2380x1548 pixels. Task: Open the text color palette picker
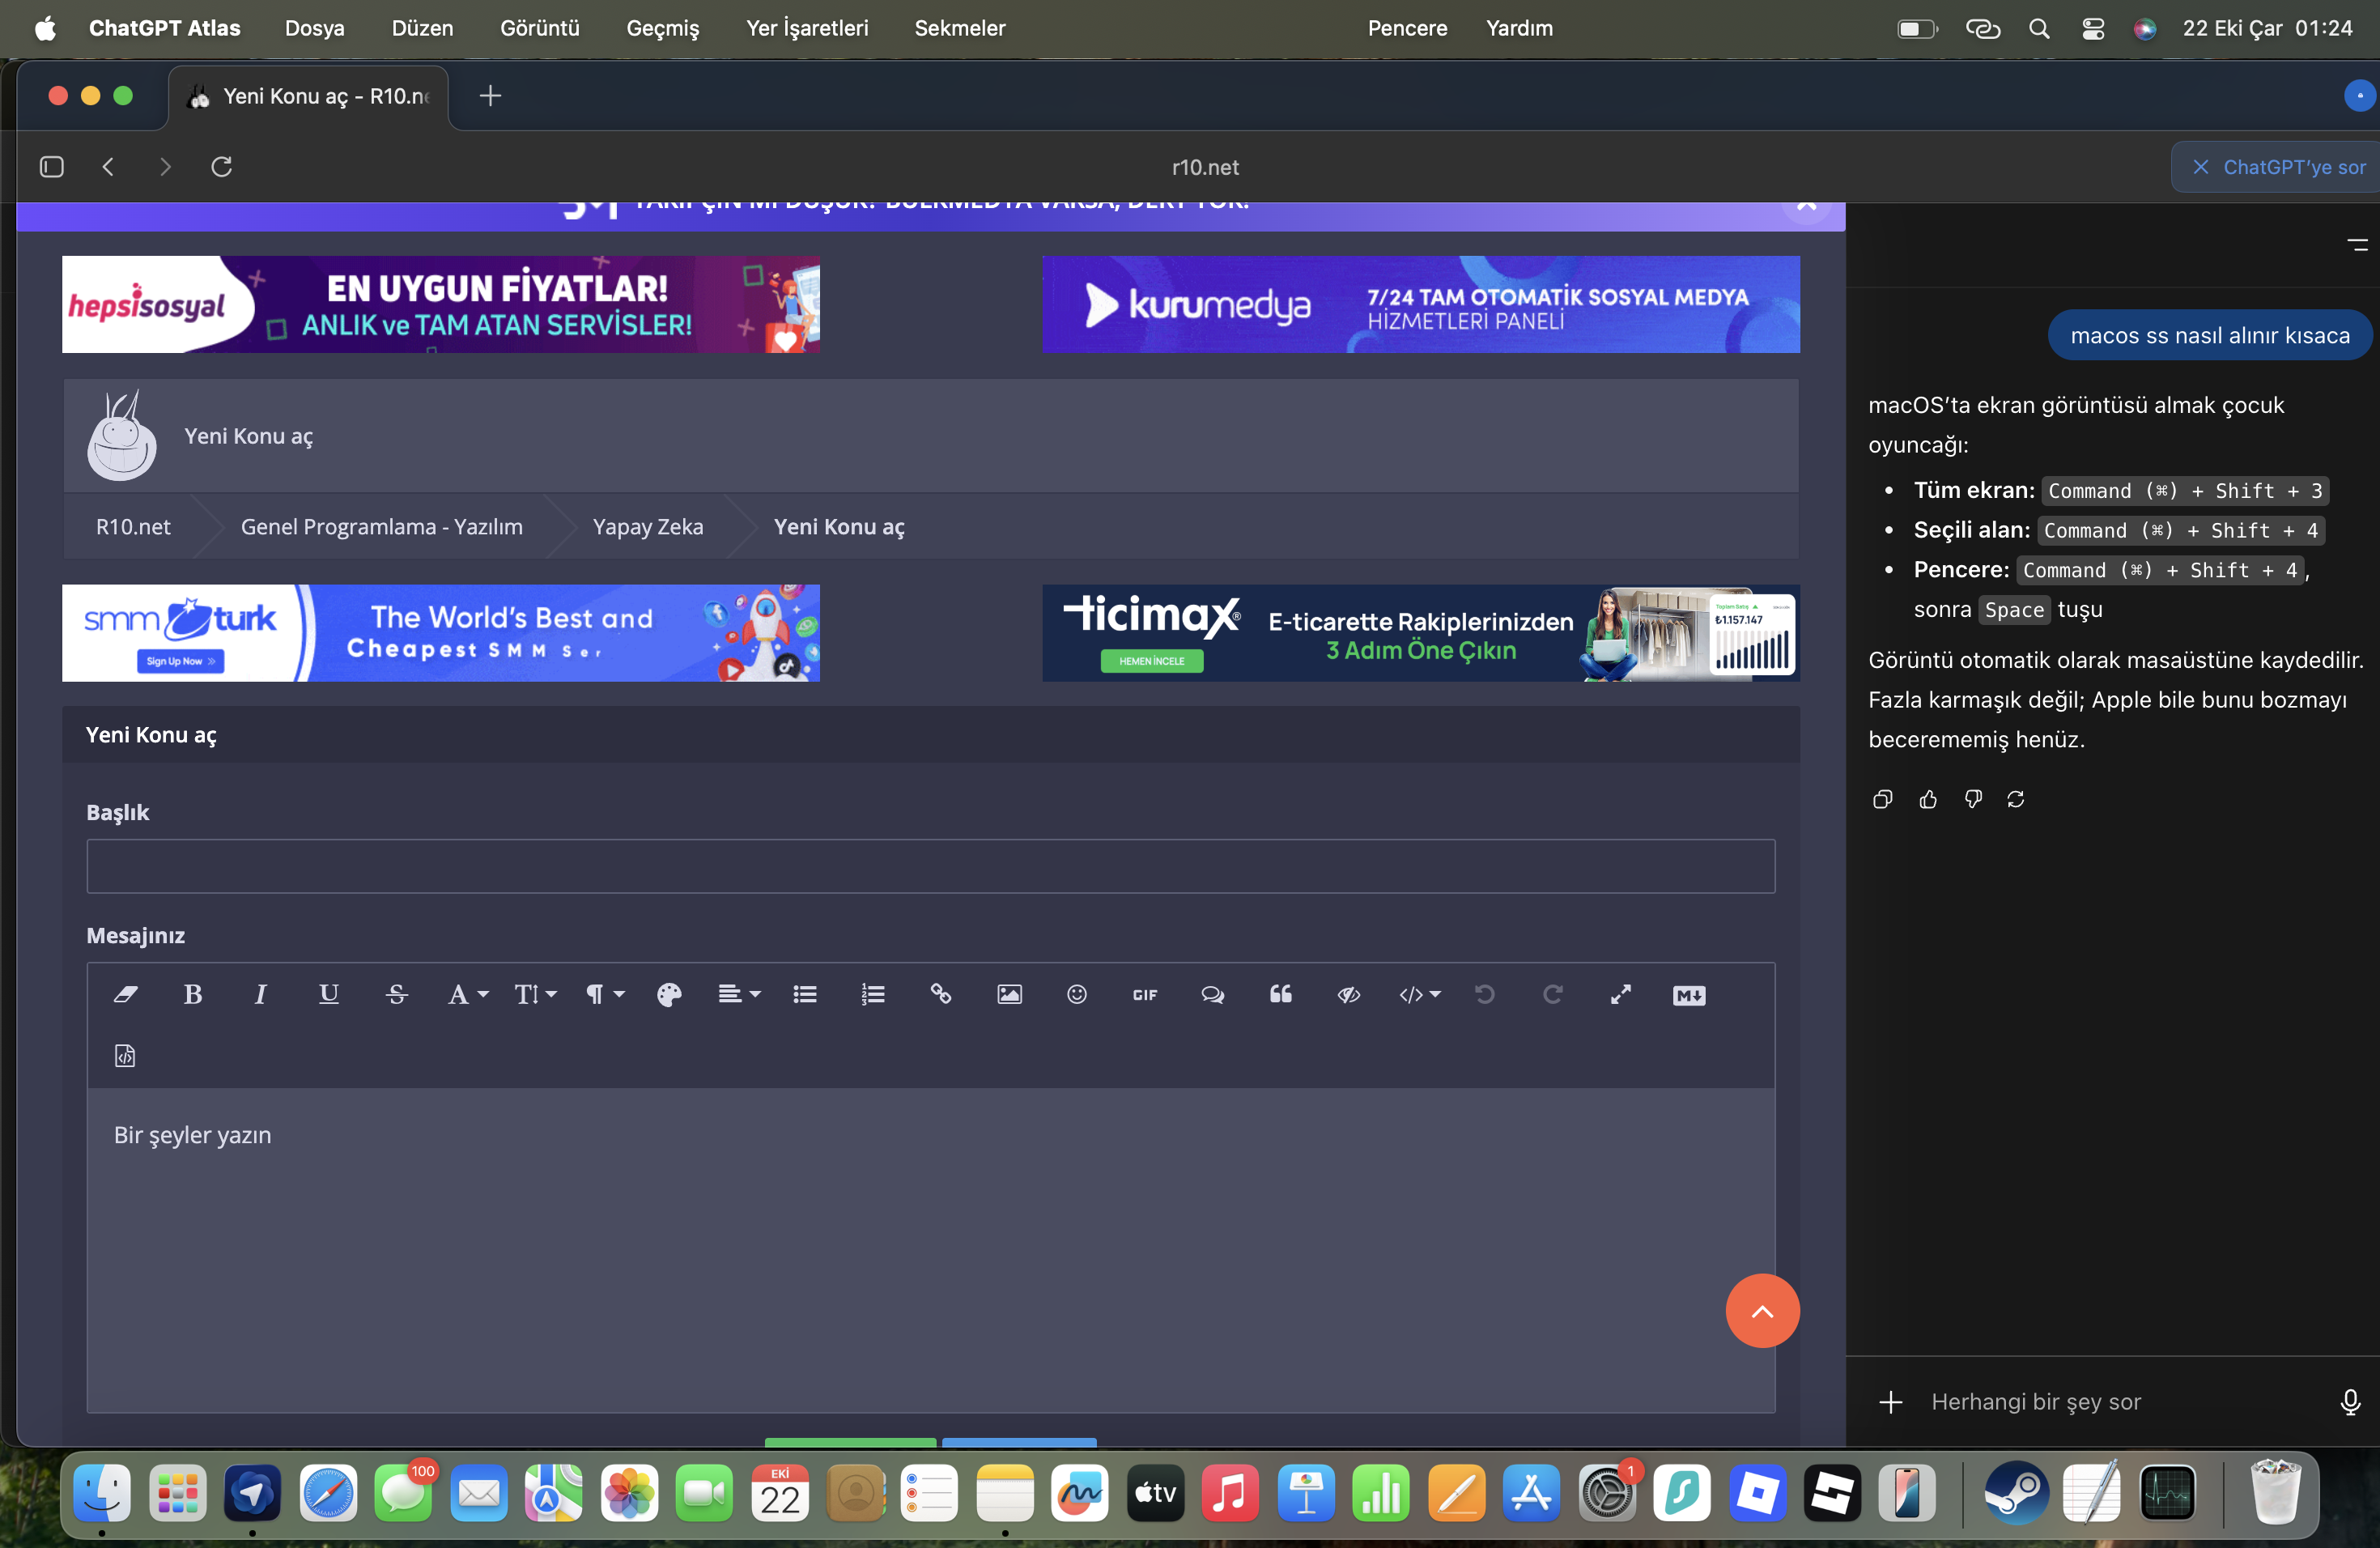[669, 994]
